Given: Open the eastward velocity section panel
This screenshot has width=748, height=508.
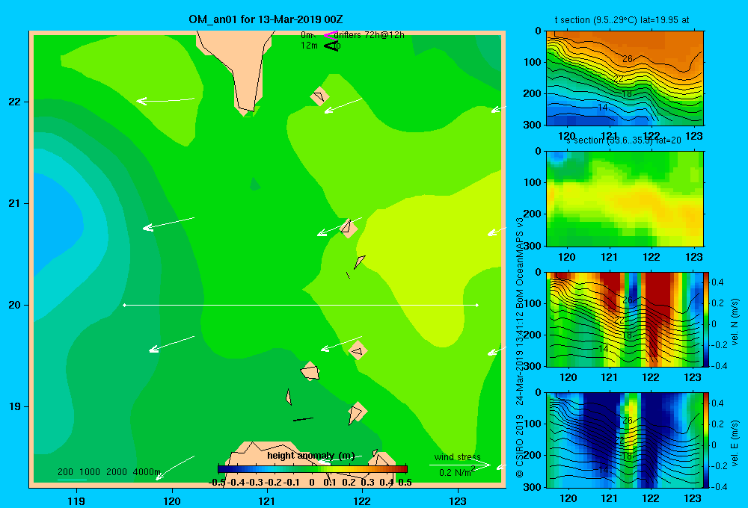Looking at the screenshot, I should [x=625, y=440].
